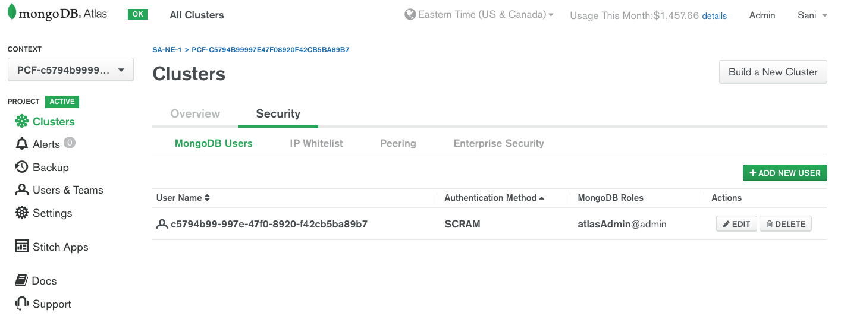
Task: Open Docs using the book icon
Action: pyautogui.click(x=22, y=280)
